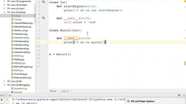The height and width of the screenshot is (104, 186).
Task: Click the __init__() breadcrumb
Action: [65, 91]
